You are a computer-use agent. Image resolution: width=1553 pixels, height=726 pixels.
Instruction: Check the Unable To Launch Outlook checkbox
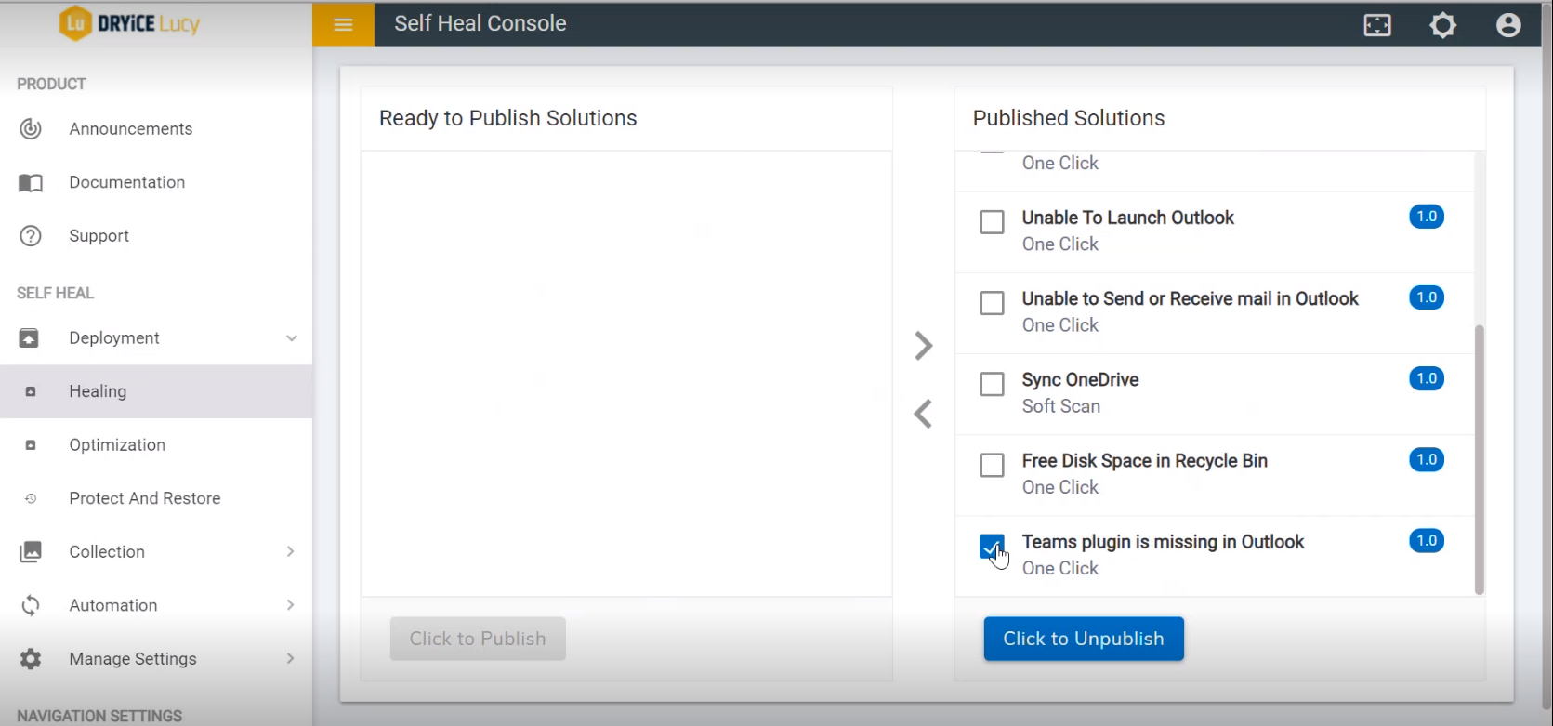pyautogui.click(x=992, y=222)
